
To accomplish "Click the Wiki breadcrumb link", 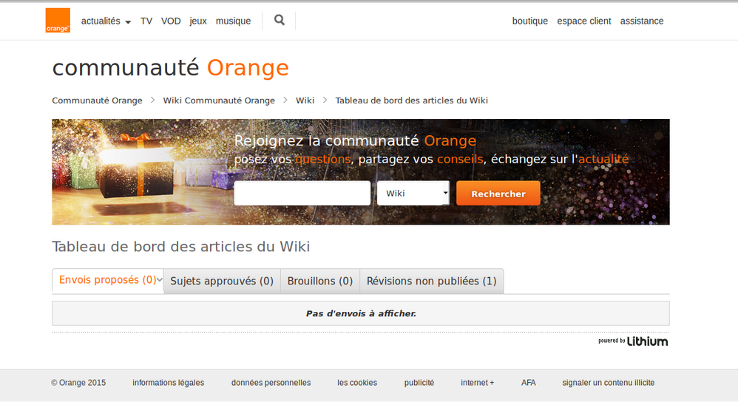I will [x=305, y=100].
